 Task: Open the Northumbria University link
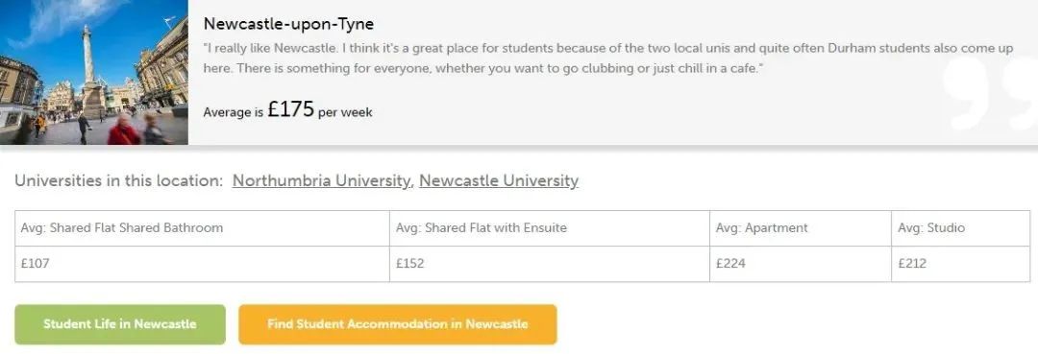[x=321, y=180]
